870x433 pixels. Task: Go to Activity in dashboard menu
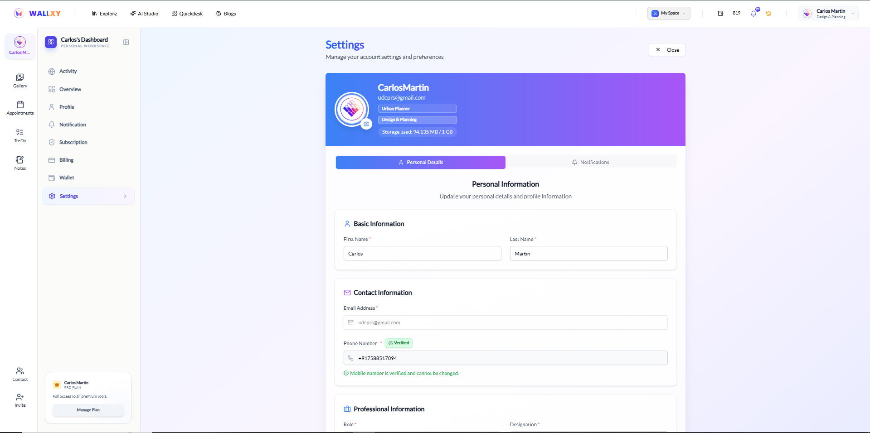coord(88,71)
